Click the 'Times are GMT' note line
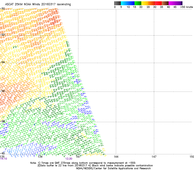Screen dimensions: 194x170 pyautogui.click(x=83, y=163)
